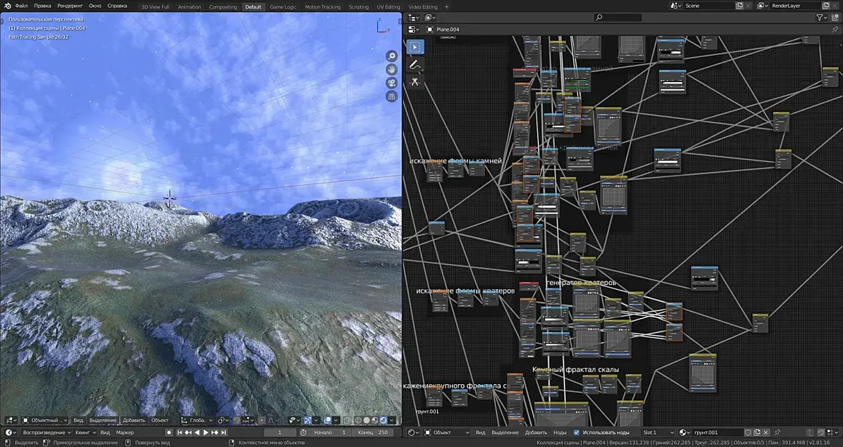The width and height of the screenshot is (843, 447).
Task: Click the Links Cut scissors tool
Action: (415, 81)
